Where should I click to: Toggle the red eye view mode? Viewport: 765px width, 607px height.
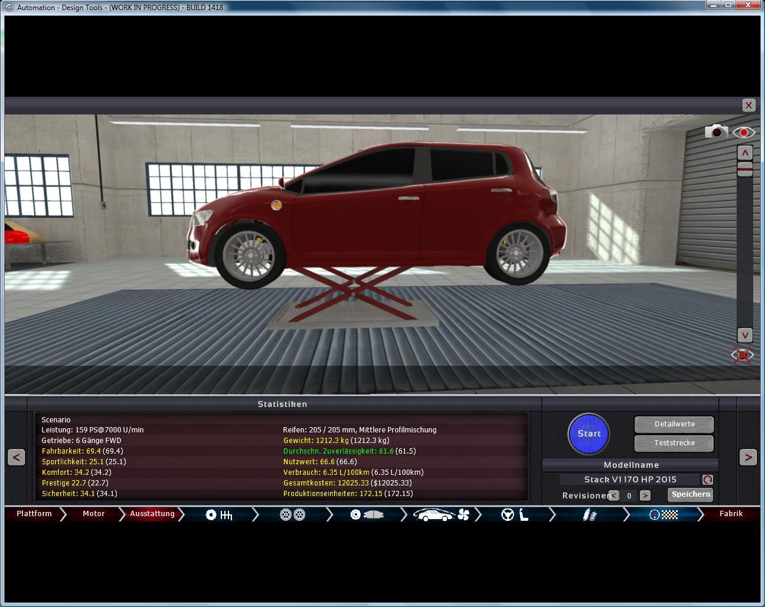(744, 132)
